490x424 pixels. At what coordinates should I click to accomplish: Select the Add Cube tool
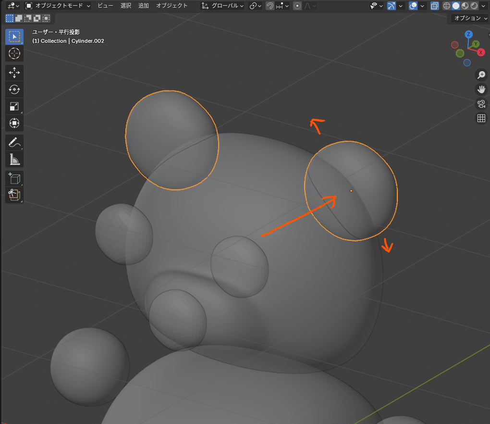pyautogui.click(x=14, y=178)
